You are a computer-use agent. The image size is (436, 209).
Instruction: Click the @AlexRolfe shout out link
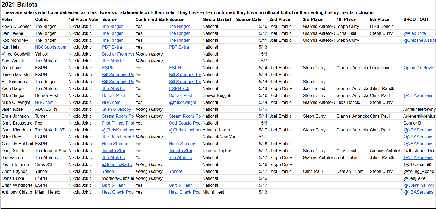point(414,33)
